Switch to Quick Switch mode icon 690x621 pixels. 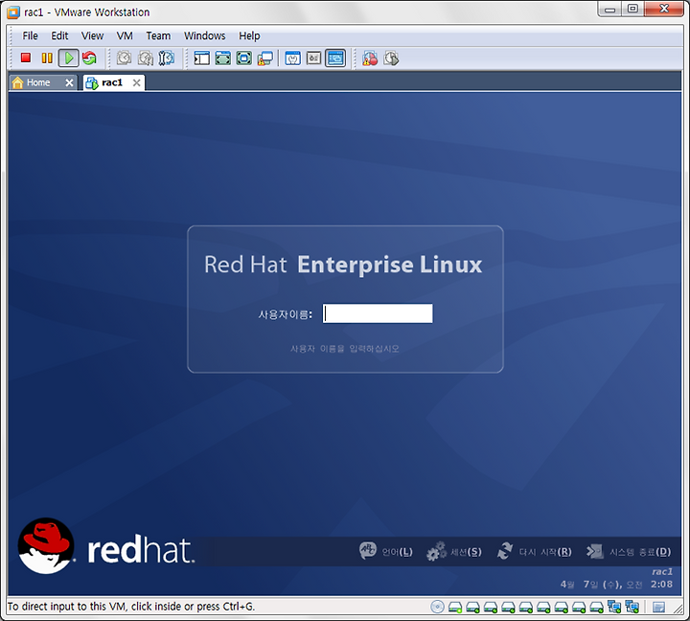(223, 57)
